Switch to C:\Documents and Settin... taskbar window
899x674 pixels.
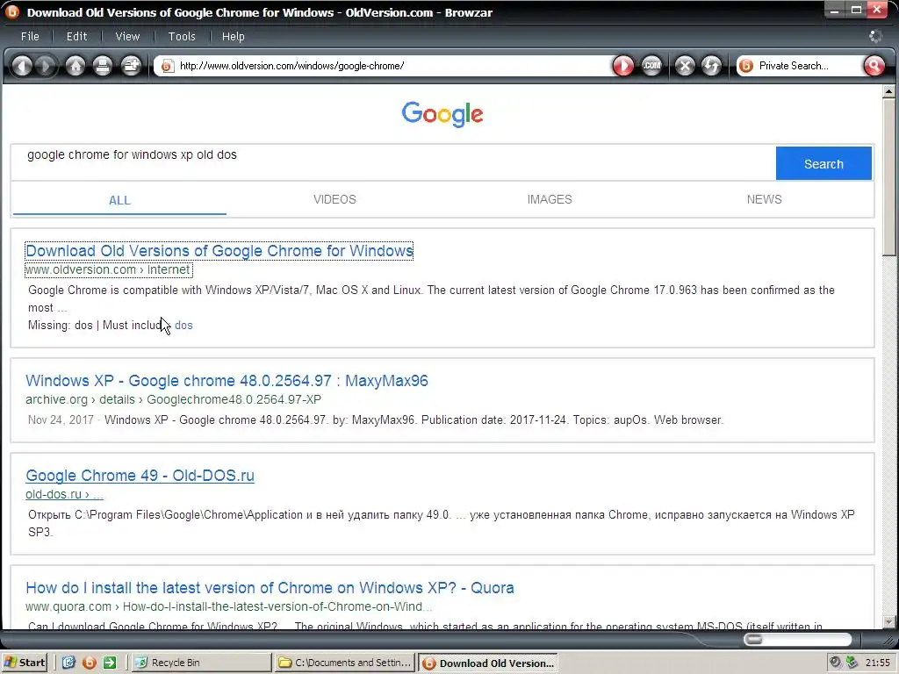(345, 663)
